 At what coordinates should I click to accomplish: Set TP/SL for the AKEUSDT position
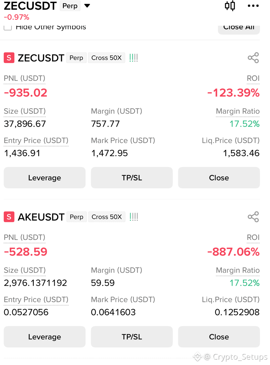coord(132,337)
